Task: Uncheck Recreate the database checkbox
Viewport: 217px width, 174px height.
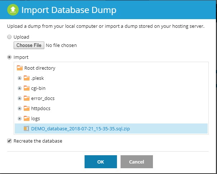Action: pos(9,141)
